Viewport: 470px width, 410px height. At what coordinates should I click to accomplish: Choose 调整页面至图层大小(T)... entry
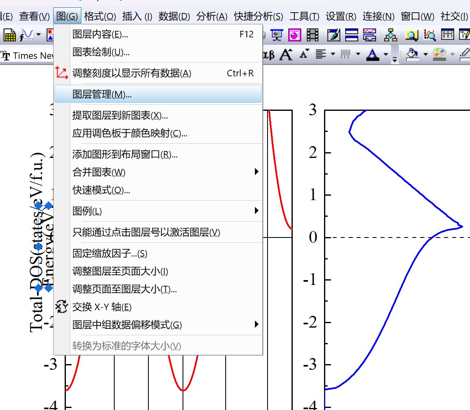[158, 289]
